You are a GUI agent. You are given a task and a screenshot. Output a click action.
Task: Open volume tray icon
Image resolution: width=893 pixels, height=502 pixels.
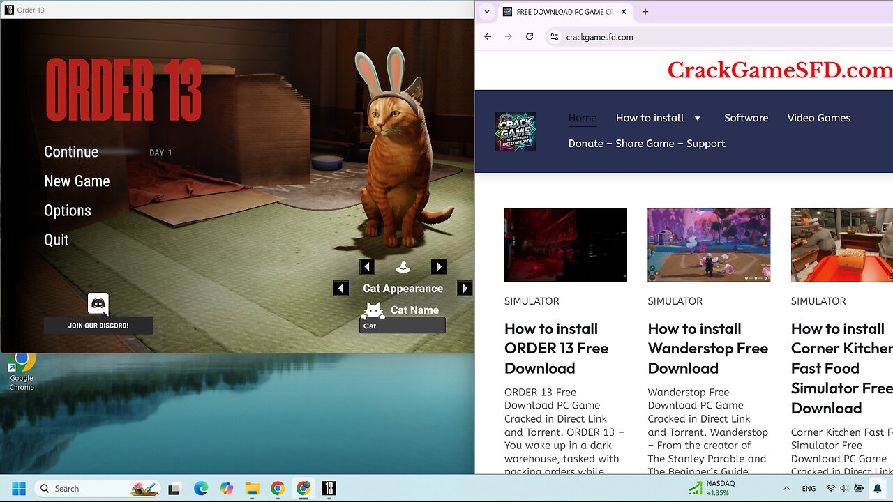tap(844, 489)
